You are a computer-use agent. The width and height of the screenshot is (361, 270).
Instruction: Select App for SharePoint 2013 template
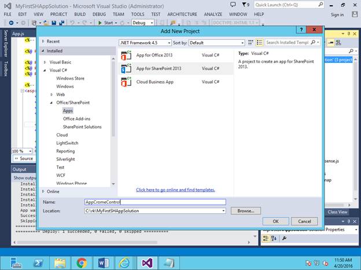tap(176, 69)
